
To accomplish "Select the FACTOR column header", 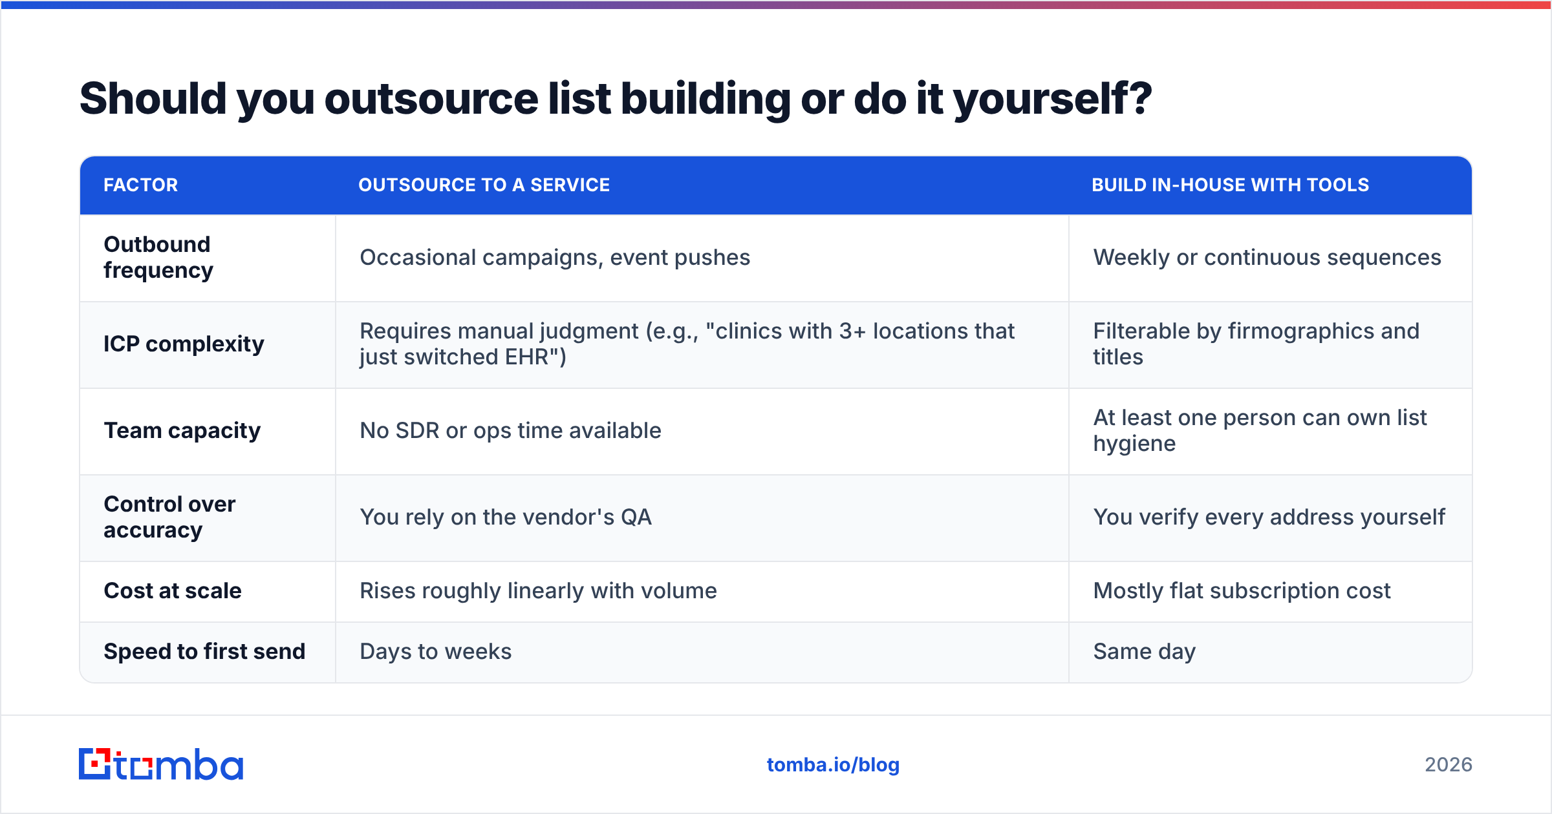I will [140, 185].
